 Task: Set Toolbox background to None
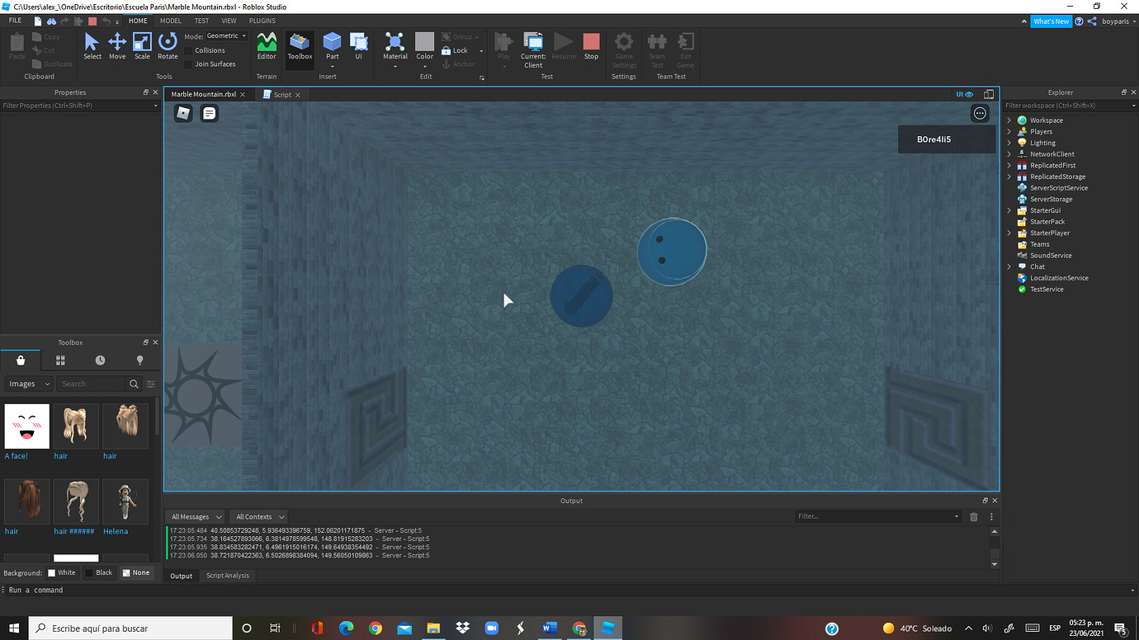point(136,572)
